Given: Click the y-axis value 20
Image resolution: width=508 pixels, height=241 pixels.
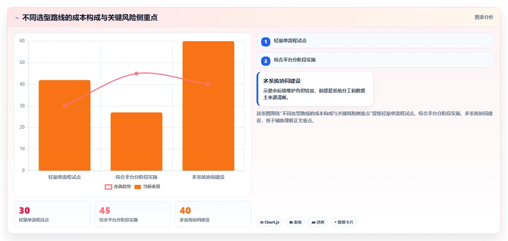Looking at the screenshot, I should click(22, 127).
